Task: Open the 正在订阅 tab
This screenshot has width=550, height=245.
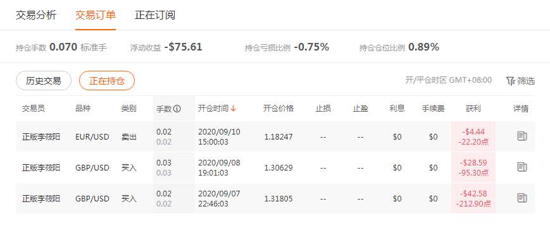Action: 155,15
